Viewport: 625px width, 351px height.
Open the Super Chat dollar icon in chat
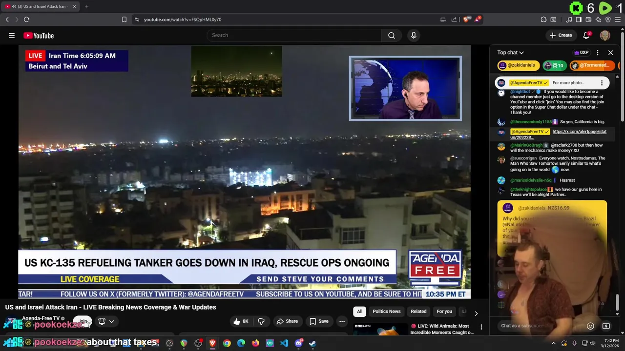coord(606,326)
